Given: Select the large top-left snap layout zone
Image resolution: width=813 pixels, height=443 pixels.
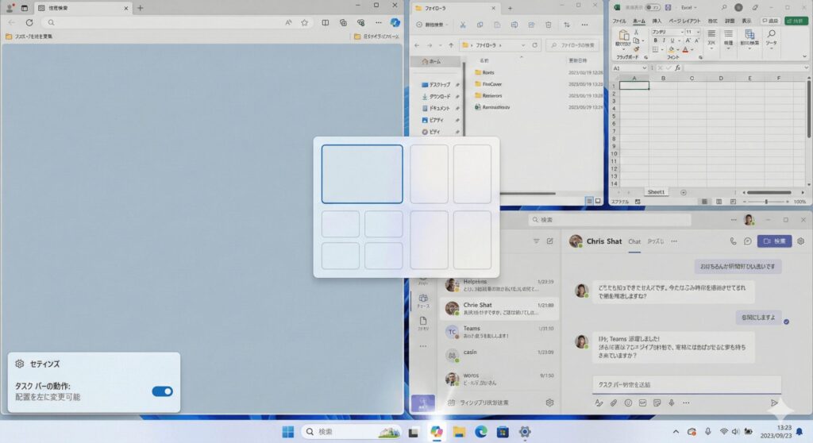Looking at the screenshot, I should pos(362,174).
